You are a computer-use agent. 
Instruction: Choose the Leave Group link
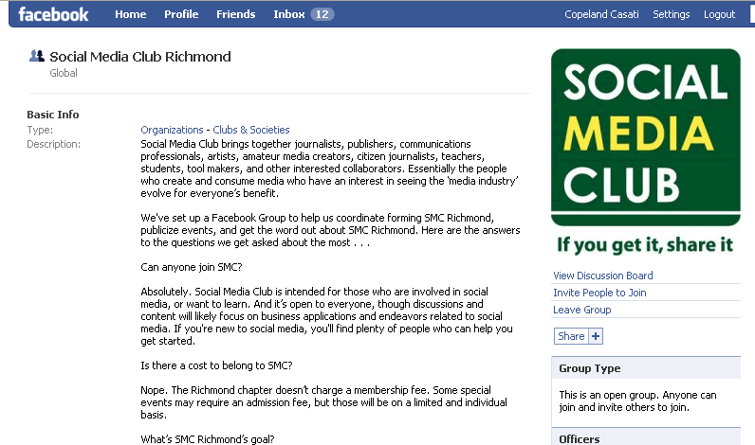pos(581,310)
